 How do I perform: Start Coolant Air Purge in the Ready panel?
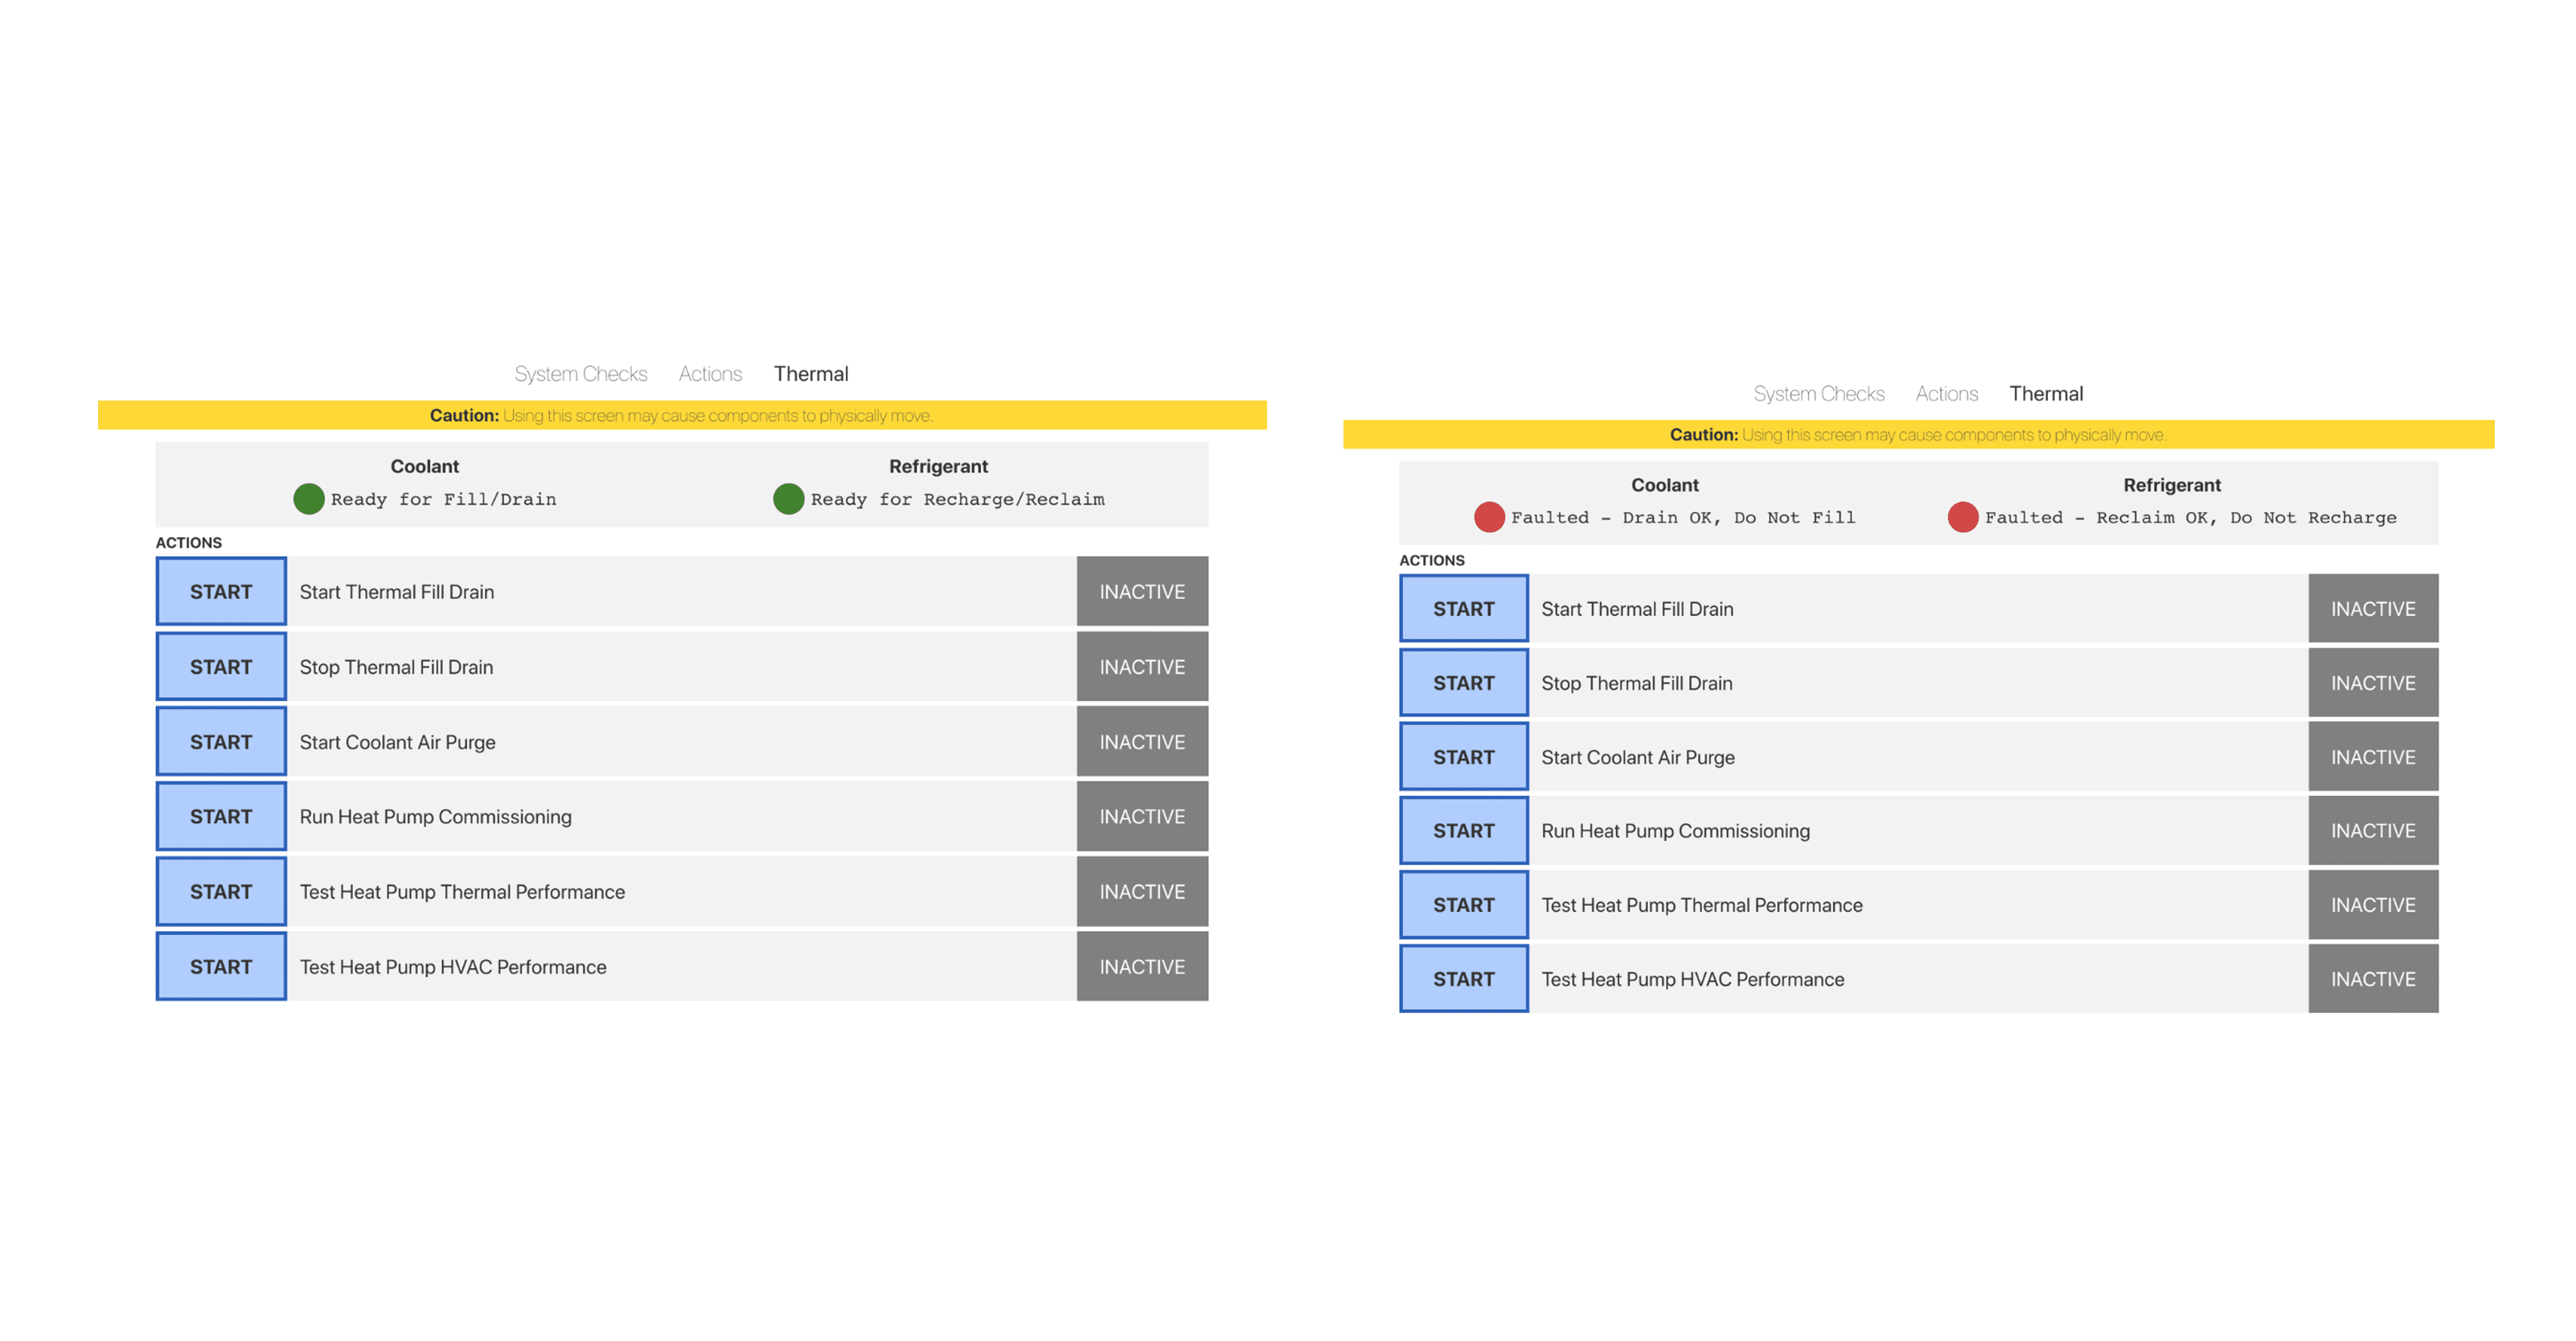click(x=221, y=742)
